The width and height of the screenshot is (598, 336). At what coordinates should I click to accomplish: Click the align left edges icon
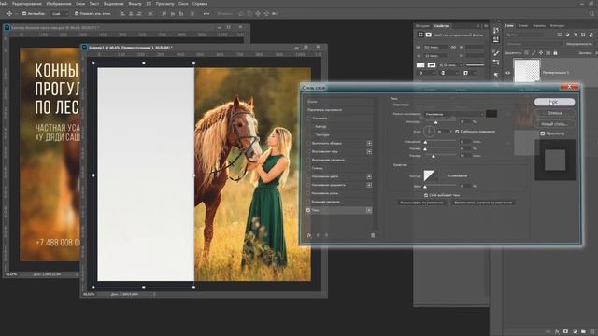(122, 13)
